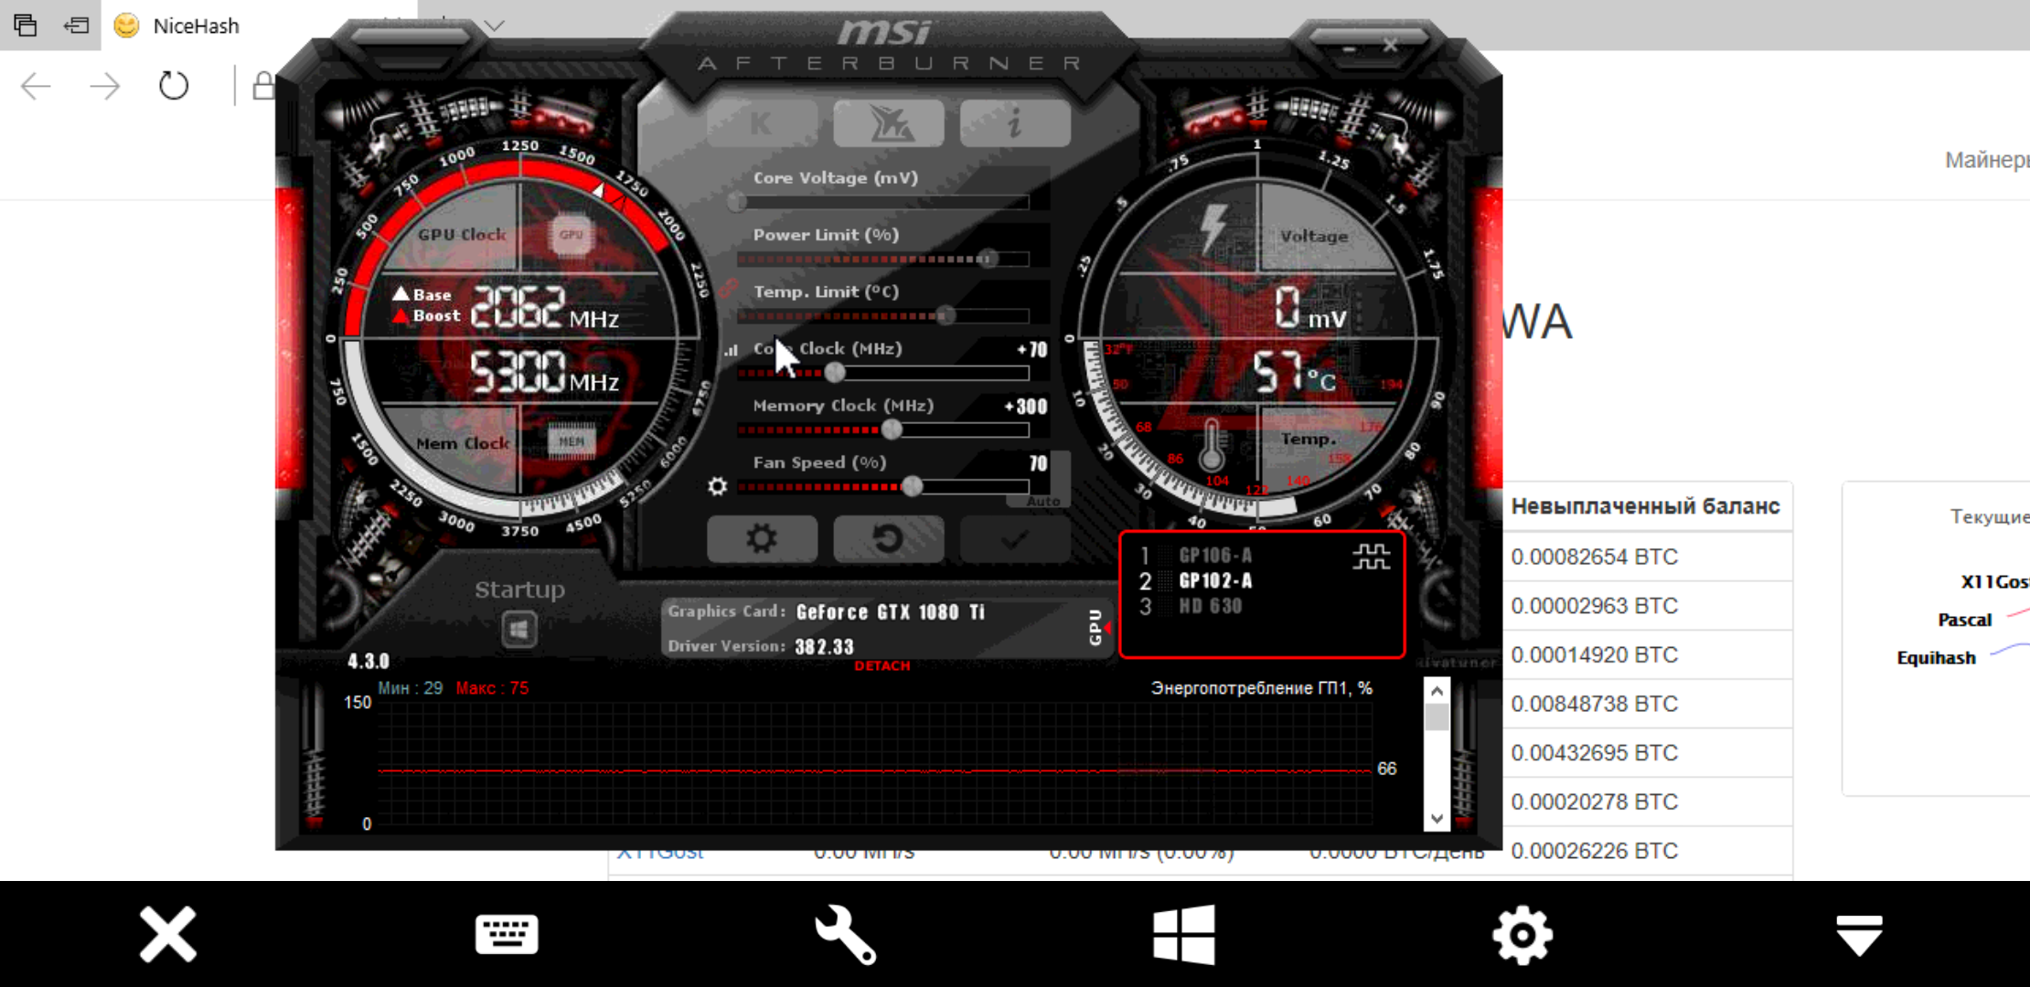Viewport: 2030px width, 987px height.
Task: Open the wrench tools icon
Action: (846, 934)
